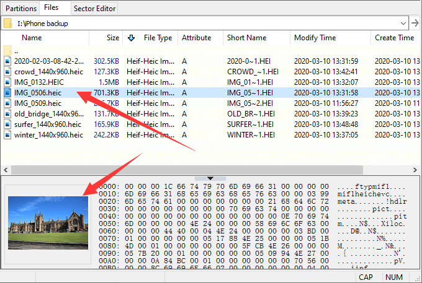The image size is (422, 283).
Task: Switch to the Partitions tab
Action: pyautogui.click(x=21, y=8)
